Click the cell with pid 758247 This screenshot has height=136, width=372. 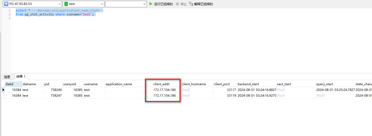tap(53, 96)
